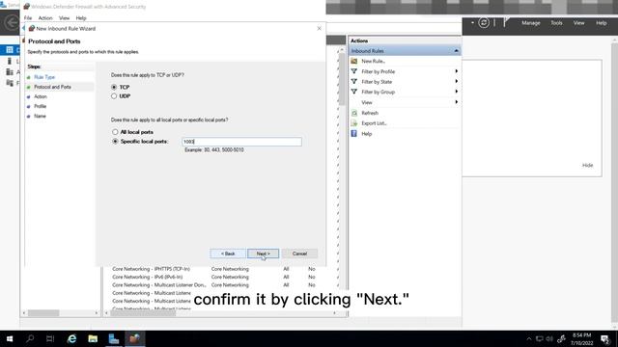618x347 pixels.
Task: Click the specific local ports input field
Action: pyautogui.click(x=241, y=142)
